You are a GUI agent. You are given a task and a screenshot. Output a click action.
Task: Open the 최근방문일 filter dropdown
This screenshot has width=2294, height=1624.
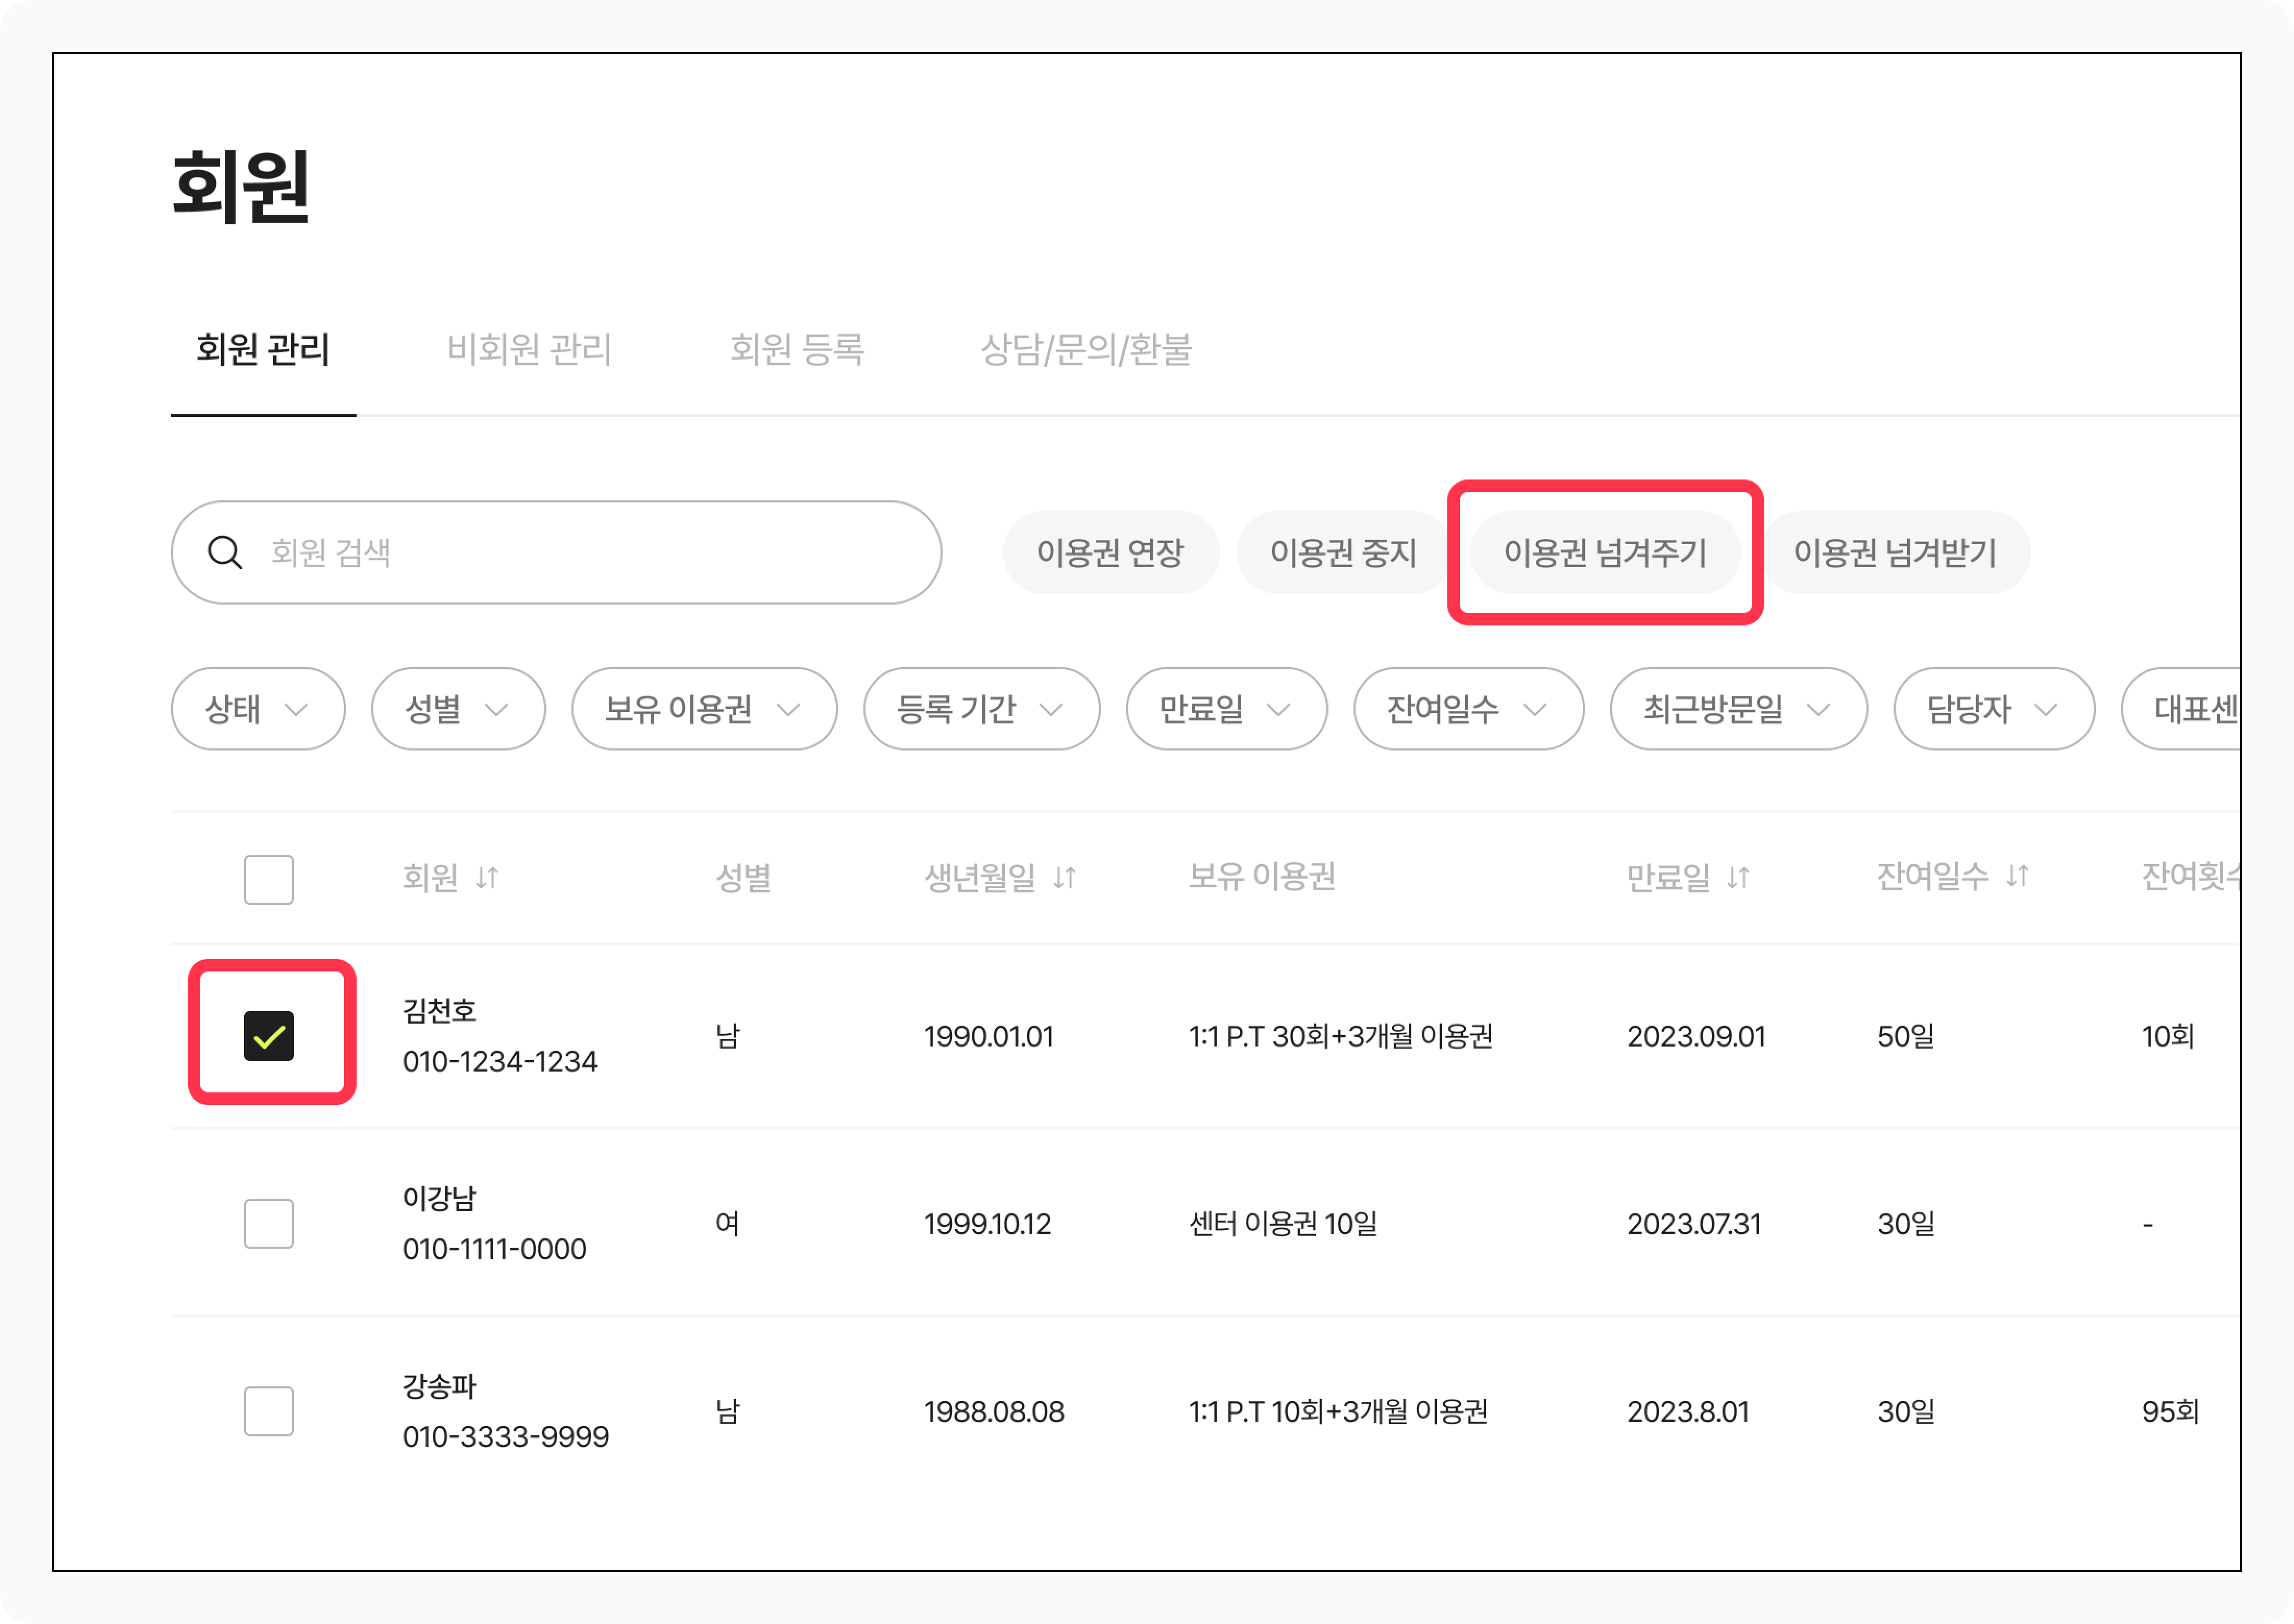(x=1738, y=709)
